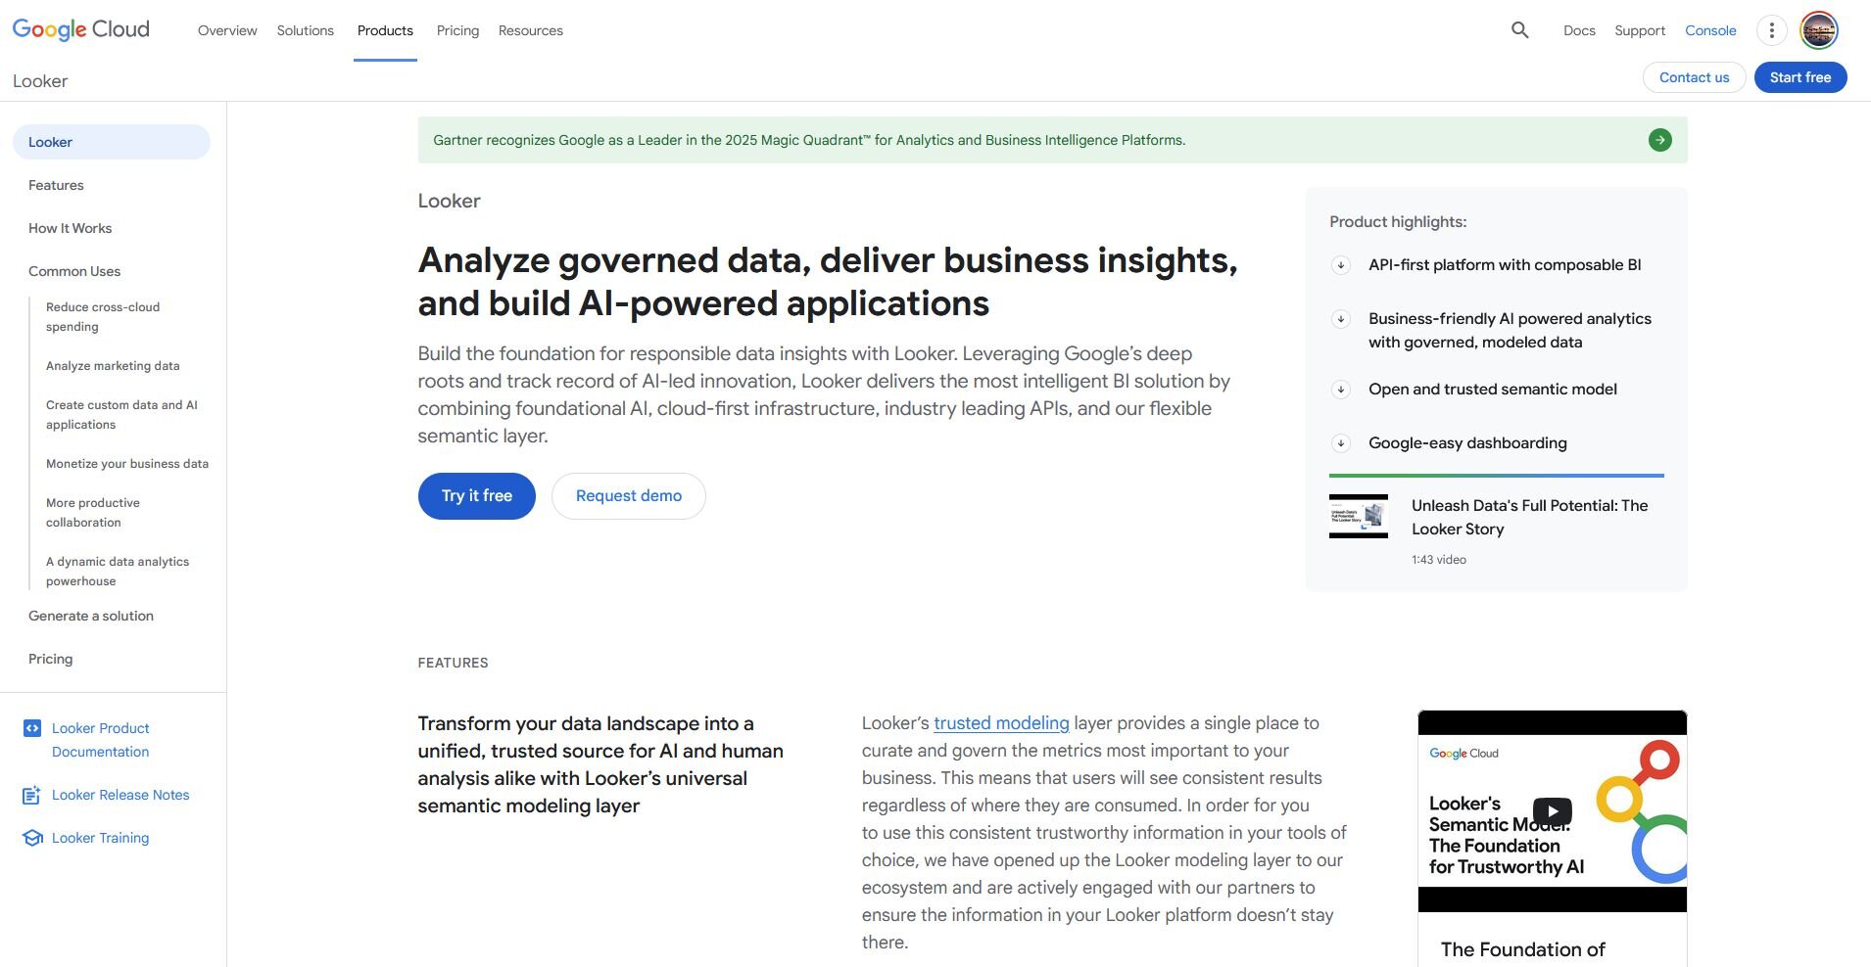Expand Business-friendly AI powered analytics highlight

tap(1341, 319)
